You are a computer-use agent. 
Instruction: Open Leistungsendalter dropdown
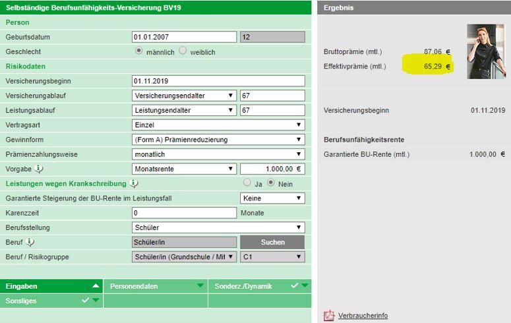184,110
